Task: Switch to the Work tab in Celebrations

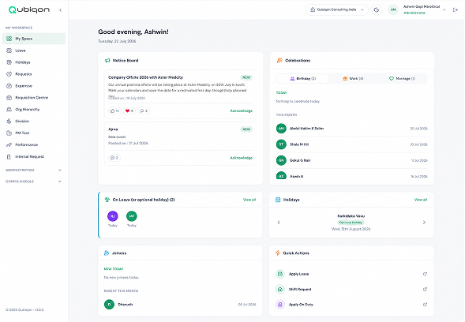Action: [353, 79]
